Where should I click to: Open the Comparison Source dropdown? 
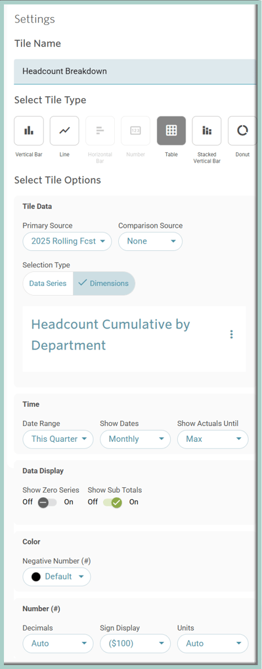point(150,241)
